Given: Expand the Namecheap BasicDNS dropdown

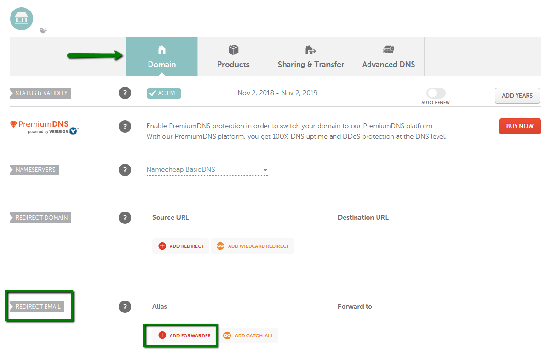Looking at the screenshot, I should coord(207,170).
